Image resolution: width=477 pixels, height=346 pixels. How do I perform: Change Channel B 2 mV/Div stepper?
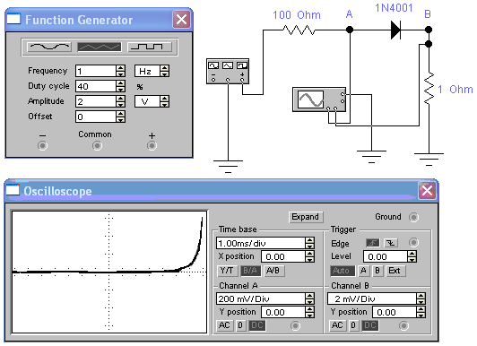pyautogui.click(x=421, y=298)
